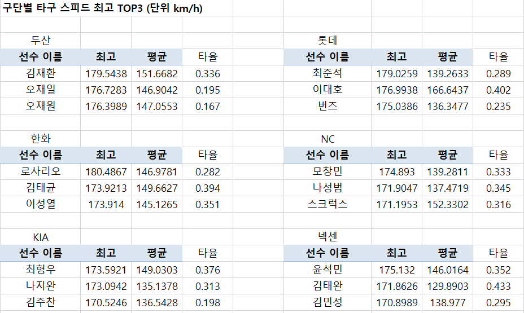
Task: Click the max speed value 173.5921
Action: (x=106, y=270)
